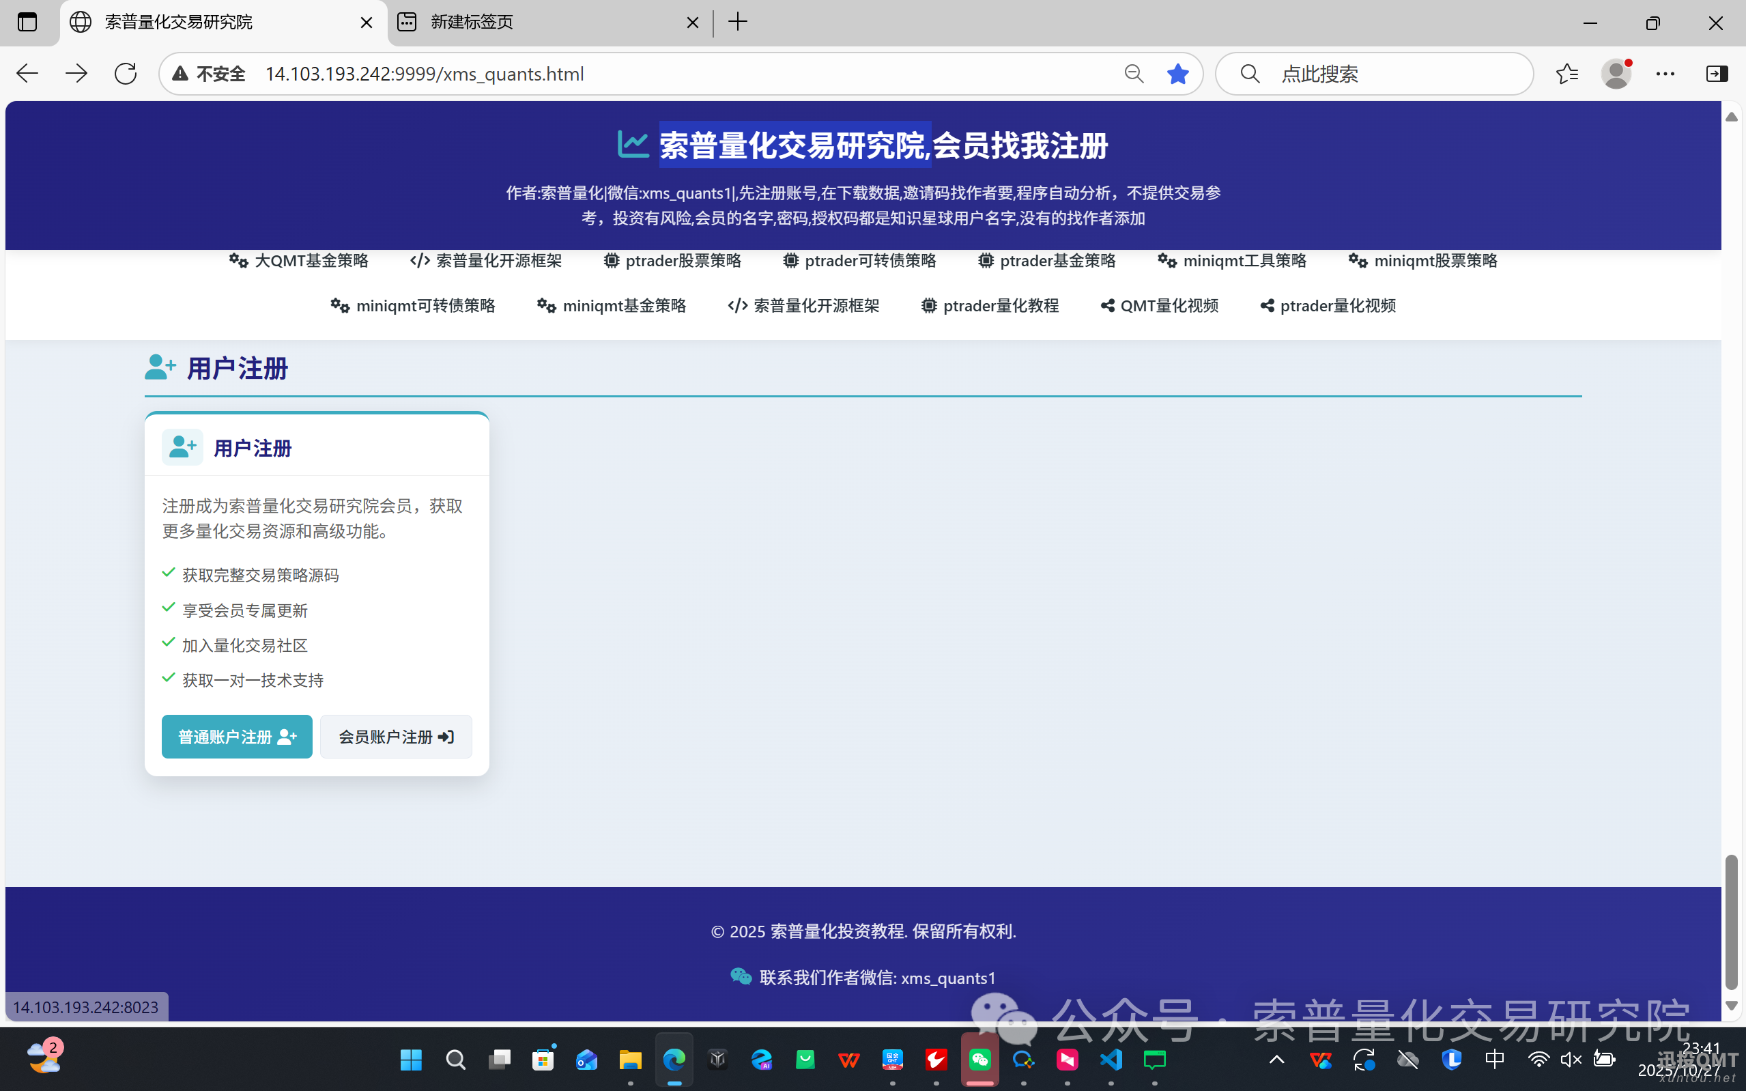This screenshot has width=1746, height=1091.
Task: Open WeChat from the taskbar
Action: (x=979, y=1059)
